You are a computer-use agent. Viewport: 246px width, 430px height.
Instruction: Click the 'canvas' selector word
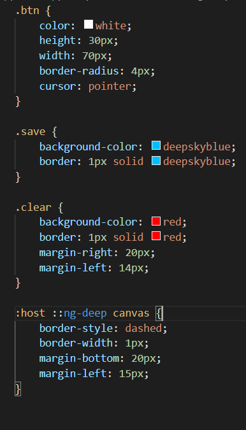[131, 313]
